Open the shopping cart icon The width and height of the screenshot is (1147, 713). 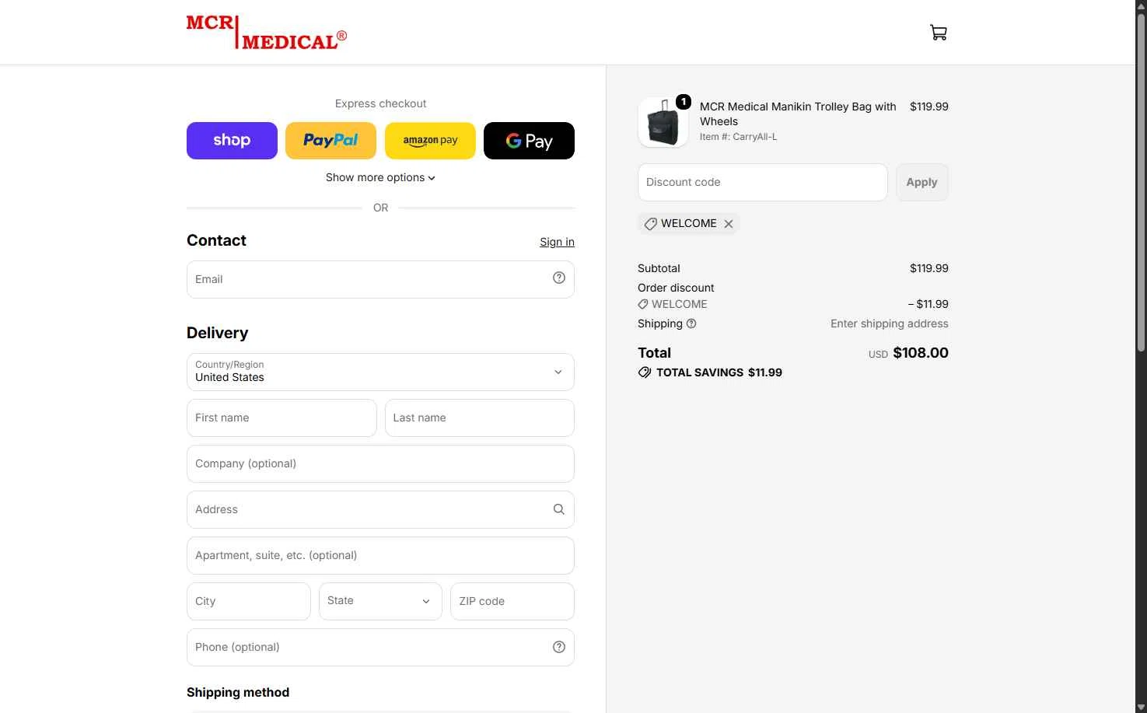(939, 33)
